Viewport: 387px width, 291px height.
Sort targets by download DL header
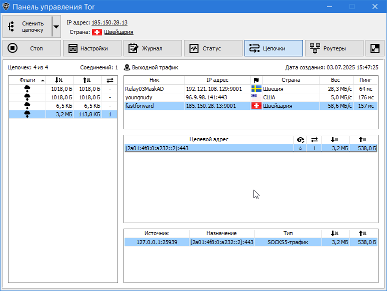click(335, 140)
